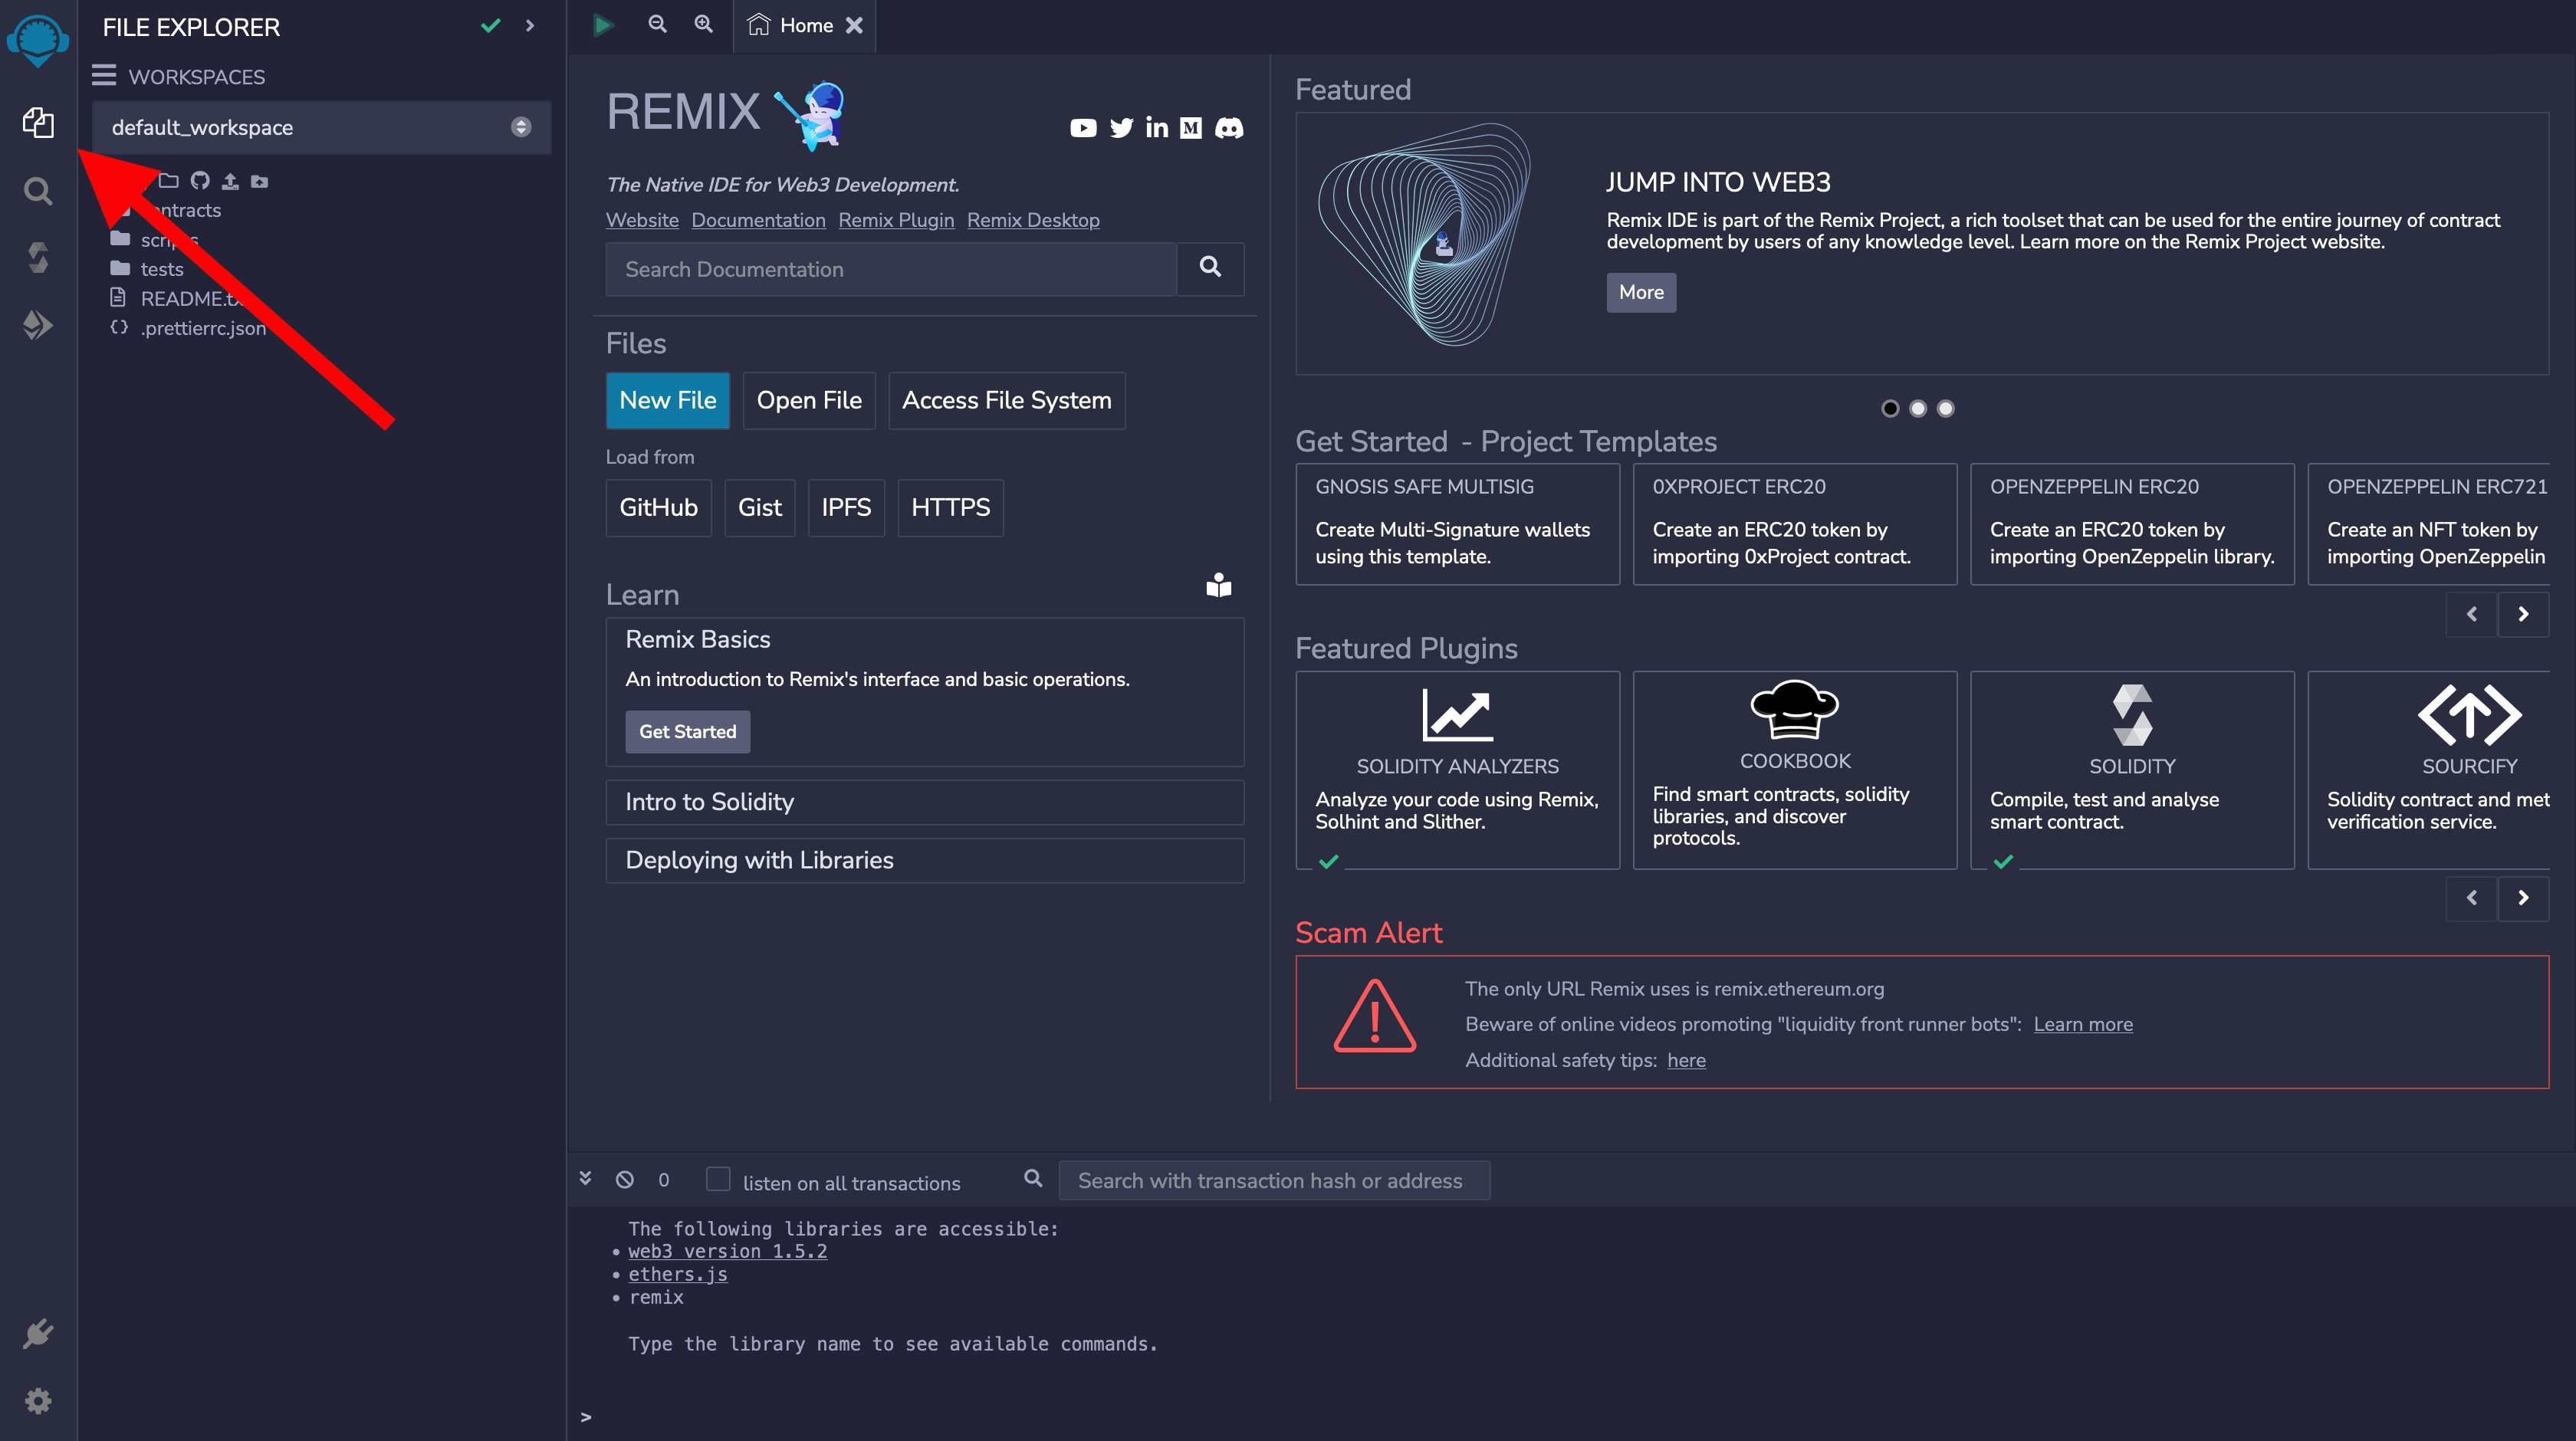Select third Featured carousel dot
Screen dimensions: 2576x1441
tap(1946, 408)
